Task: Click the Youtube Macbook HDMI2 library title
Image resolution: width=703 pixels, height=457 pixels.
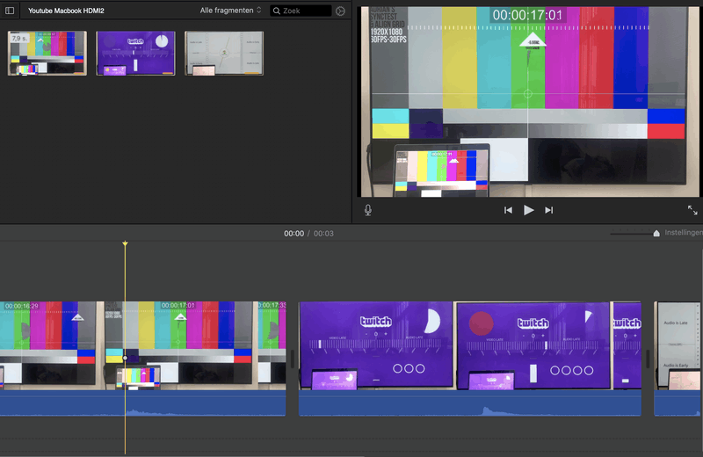Action: click(x=66, y=11)
